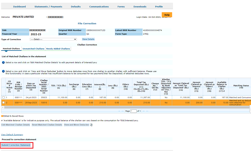
Task: Switch to the Unmatched Challans tab
Action: (33, 49)
